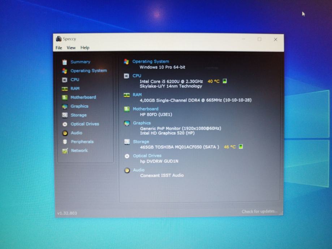Click 'Intel HD Graphics 520 (HP)' text

(167, 133)
